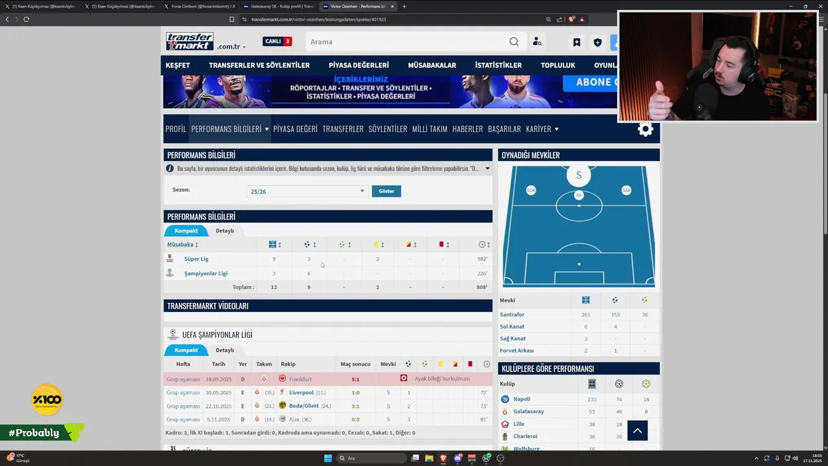Click the shield icon in site header

597,43
